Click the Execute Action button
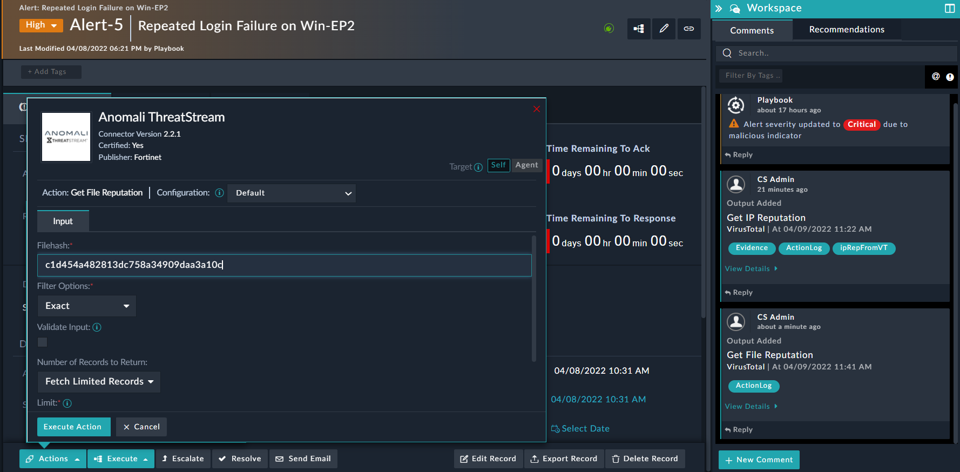 73,427
